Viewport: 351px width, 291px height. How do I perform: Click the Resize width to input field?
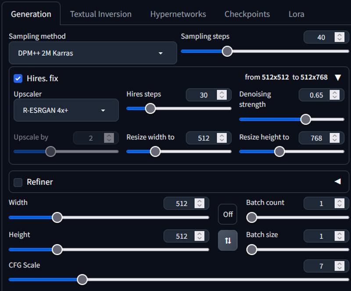pos(204,138)
